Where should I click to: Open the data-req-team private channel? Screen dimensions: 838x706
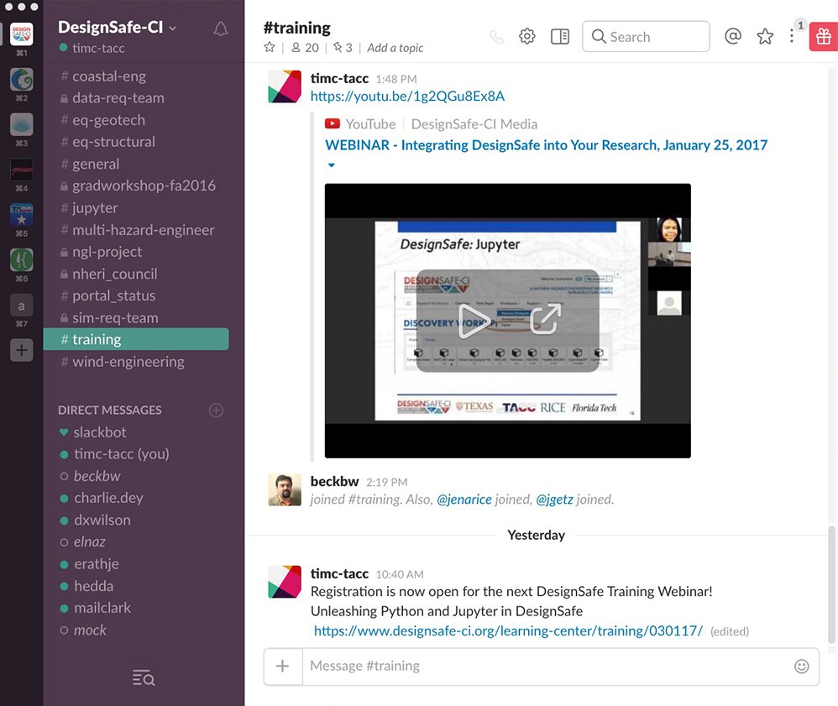click(x=118, y=98)
